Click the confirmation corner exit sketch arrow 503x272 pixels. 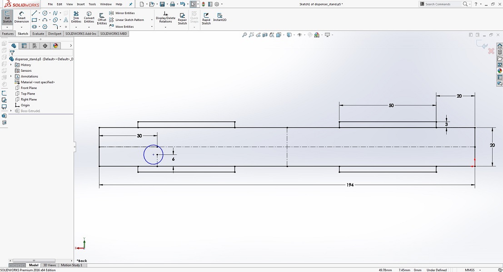pos(482,45)
